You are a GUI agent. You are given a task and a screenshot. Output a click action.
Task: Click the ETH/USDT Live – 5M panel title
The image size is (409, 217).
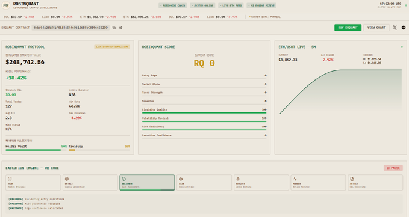tap(297, 47)
